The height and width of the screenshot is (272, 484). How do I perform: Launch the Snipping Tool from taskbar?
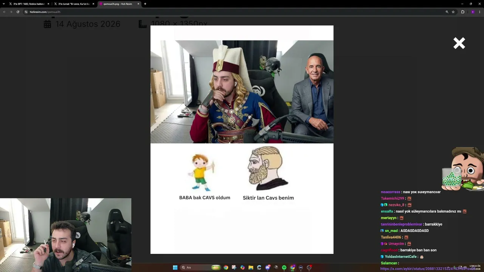[x=234, y=267]
